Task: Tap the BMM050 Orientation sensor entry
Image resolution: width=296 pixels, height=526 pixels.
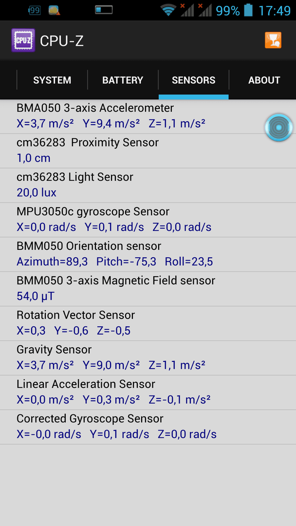Action: pyautogui.click(x=148, y=254)
